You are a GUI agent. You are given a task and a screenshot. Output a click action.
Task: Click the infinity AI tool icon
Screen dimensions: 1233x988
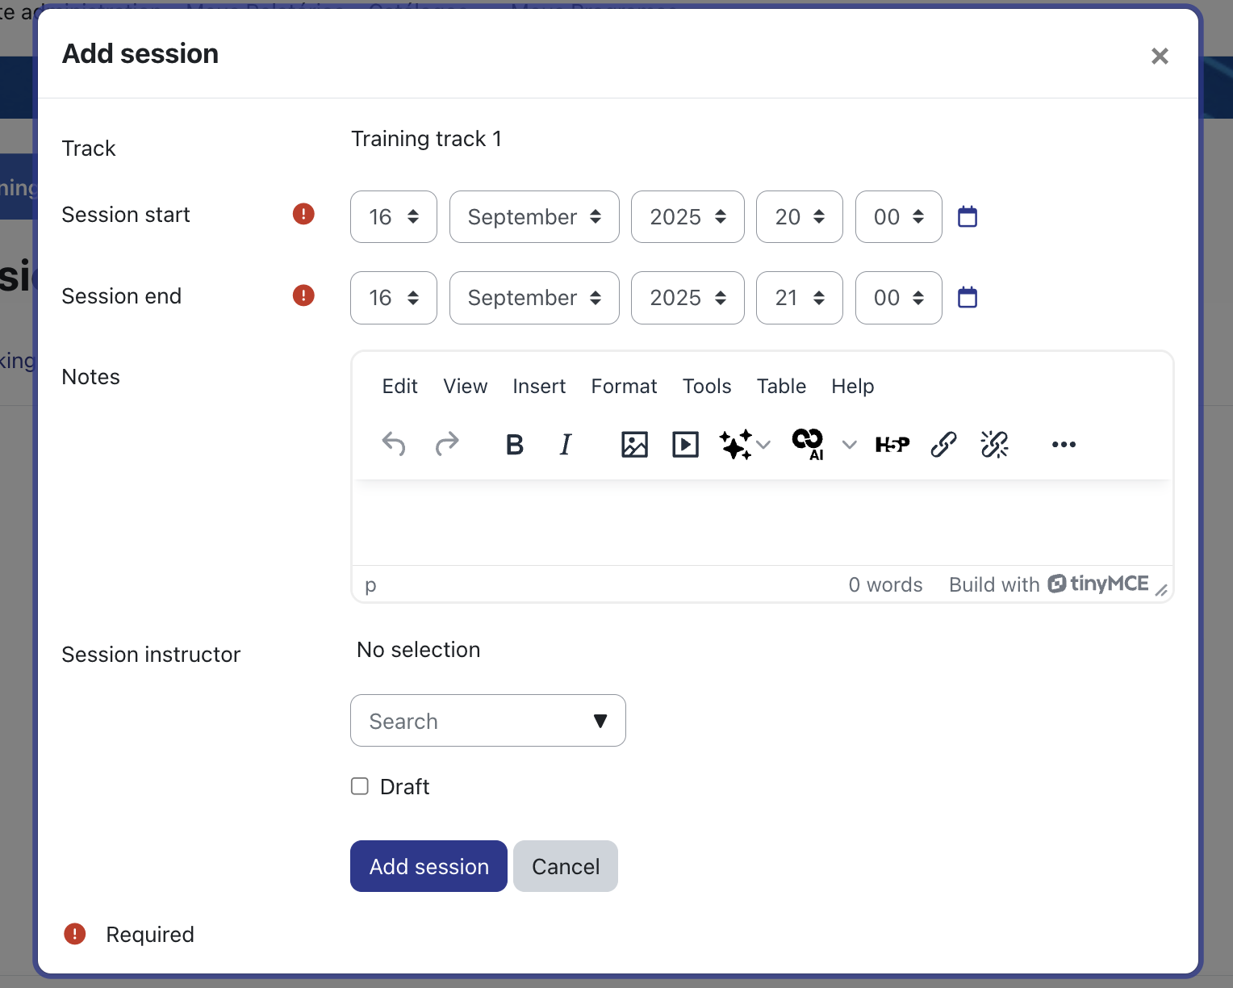(809, 444)
